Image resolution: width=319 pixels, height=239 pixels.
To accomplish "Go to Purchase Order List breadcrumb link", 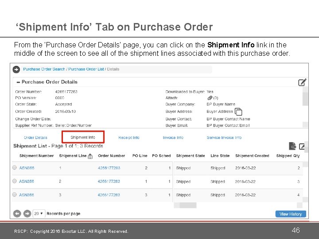I will click(x=86, y=69).
